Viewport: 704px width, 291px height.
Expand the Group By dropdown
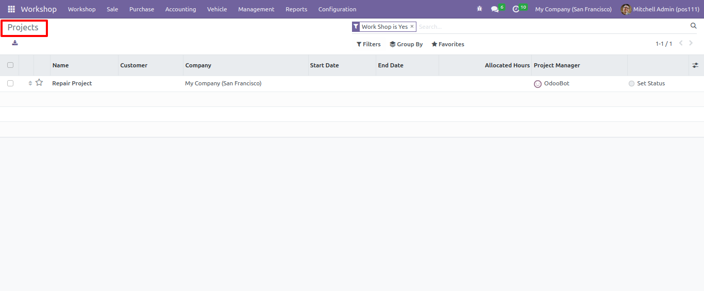(x=406, y=44)
